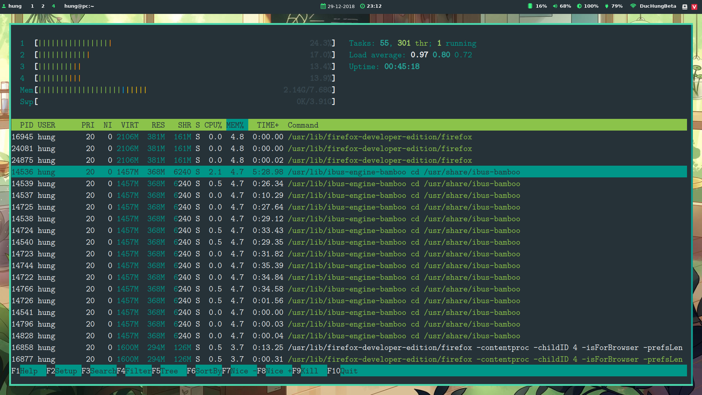Click F5 Tree view in htop
This screenshot has width=702, height=395.
pyautogui.click(x=169, y=371)
